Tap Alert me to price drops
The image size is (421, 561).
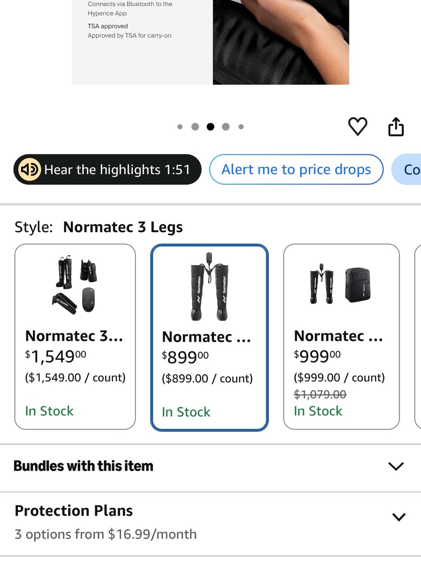[x=296, y=169]
